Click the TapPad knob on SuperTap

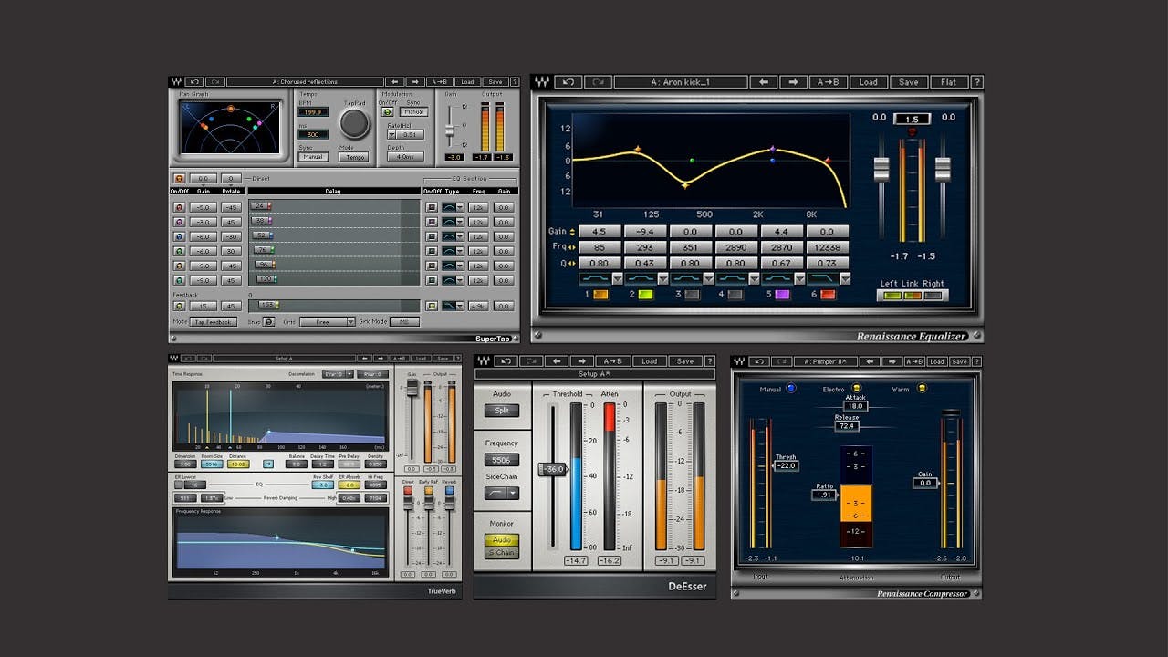[355, 122]
